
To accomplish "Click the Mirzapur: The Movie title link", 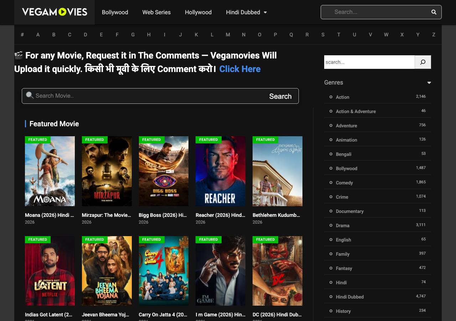I will 107,215.
